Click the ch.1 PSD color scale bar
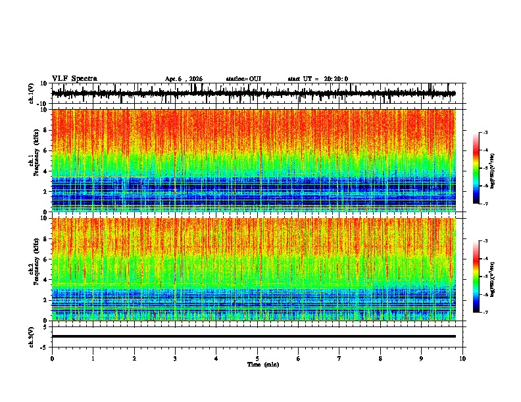 coord(476,168)
